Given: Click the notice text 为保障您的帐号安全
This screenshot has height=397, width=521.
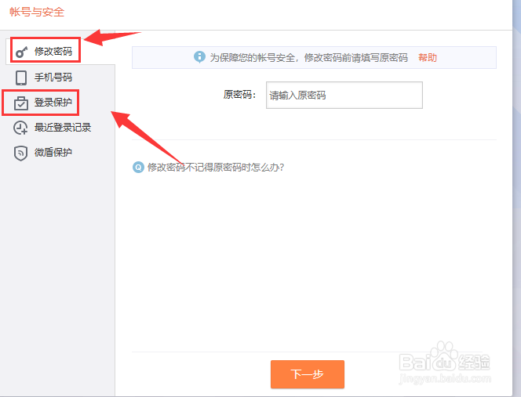Looking at the screenshot, I should tap(252, 58).
